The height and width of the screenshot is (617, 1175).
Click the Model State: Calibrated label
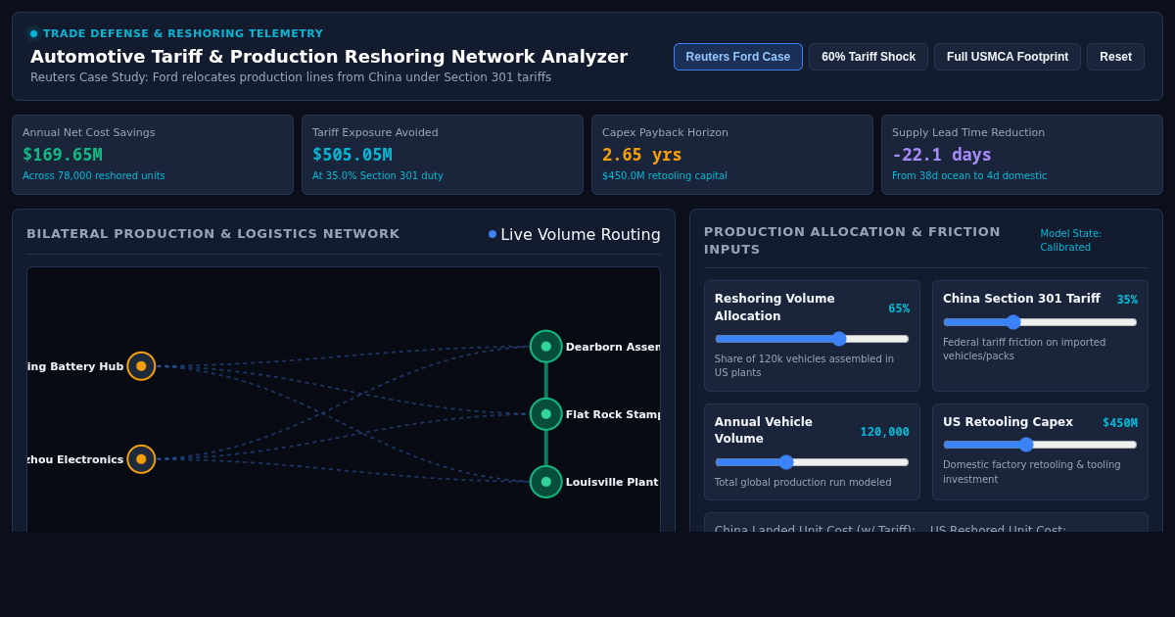tap(1071, 241)
